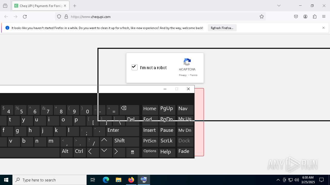Open Firefox View icon in tab bar
This screenshot has height=185, width=330.
5,6
